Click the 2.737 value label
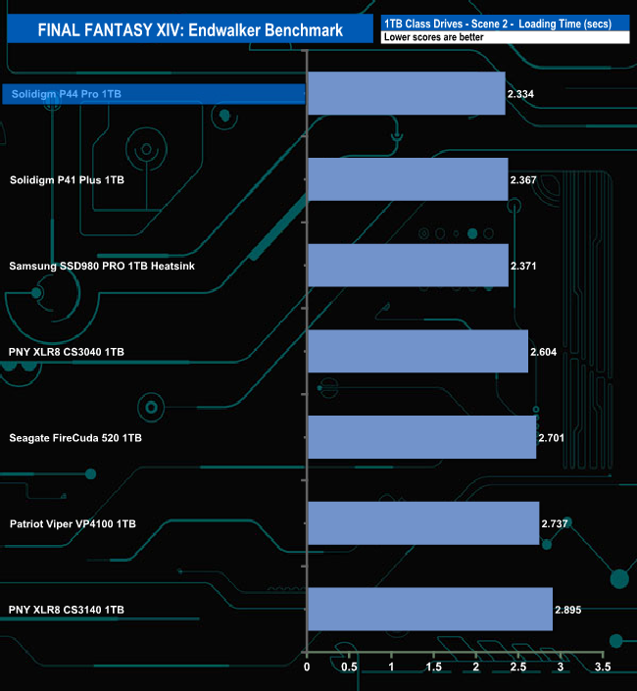Viewport: 637px width, 691px height. [x=554, y=523]
